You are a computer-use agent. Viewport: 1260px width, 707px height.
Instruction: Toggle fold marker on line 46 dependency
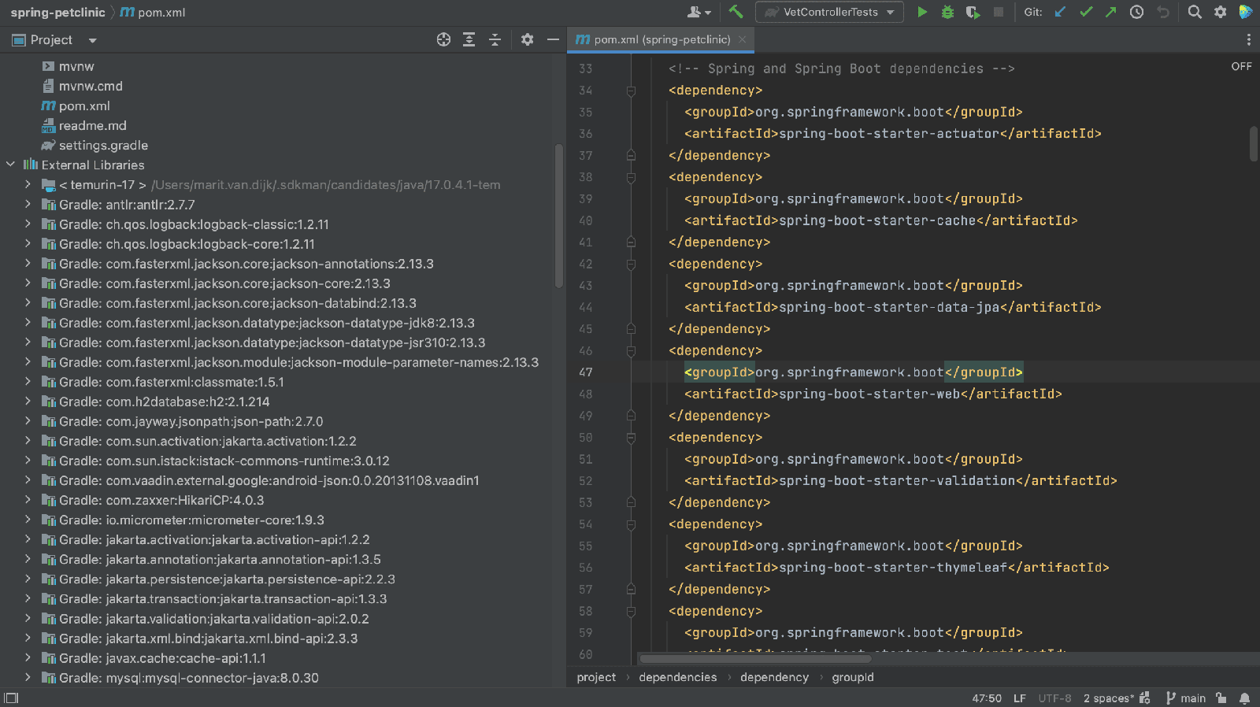click(631, 351)
